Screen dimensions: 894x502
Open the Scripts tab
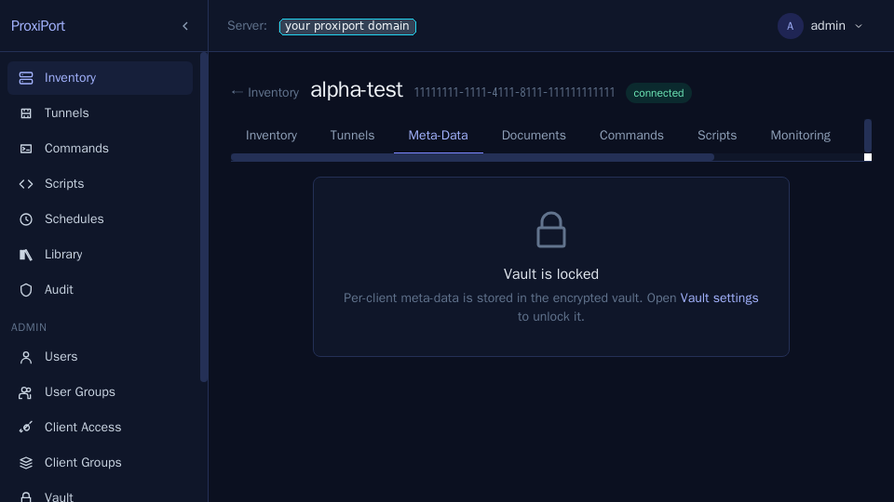717,136
